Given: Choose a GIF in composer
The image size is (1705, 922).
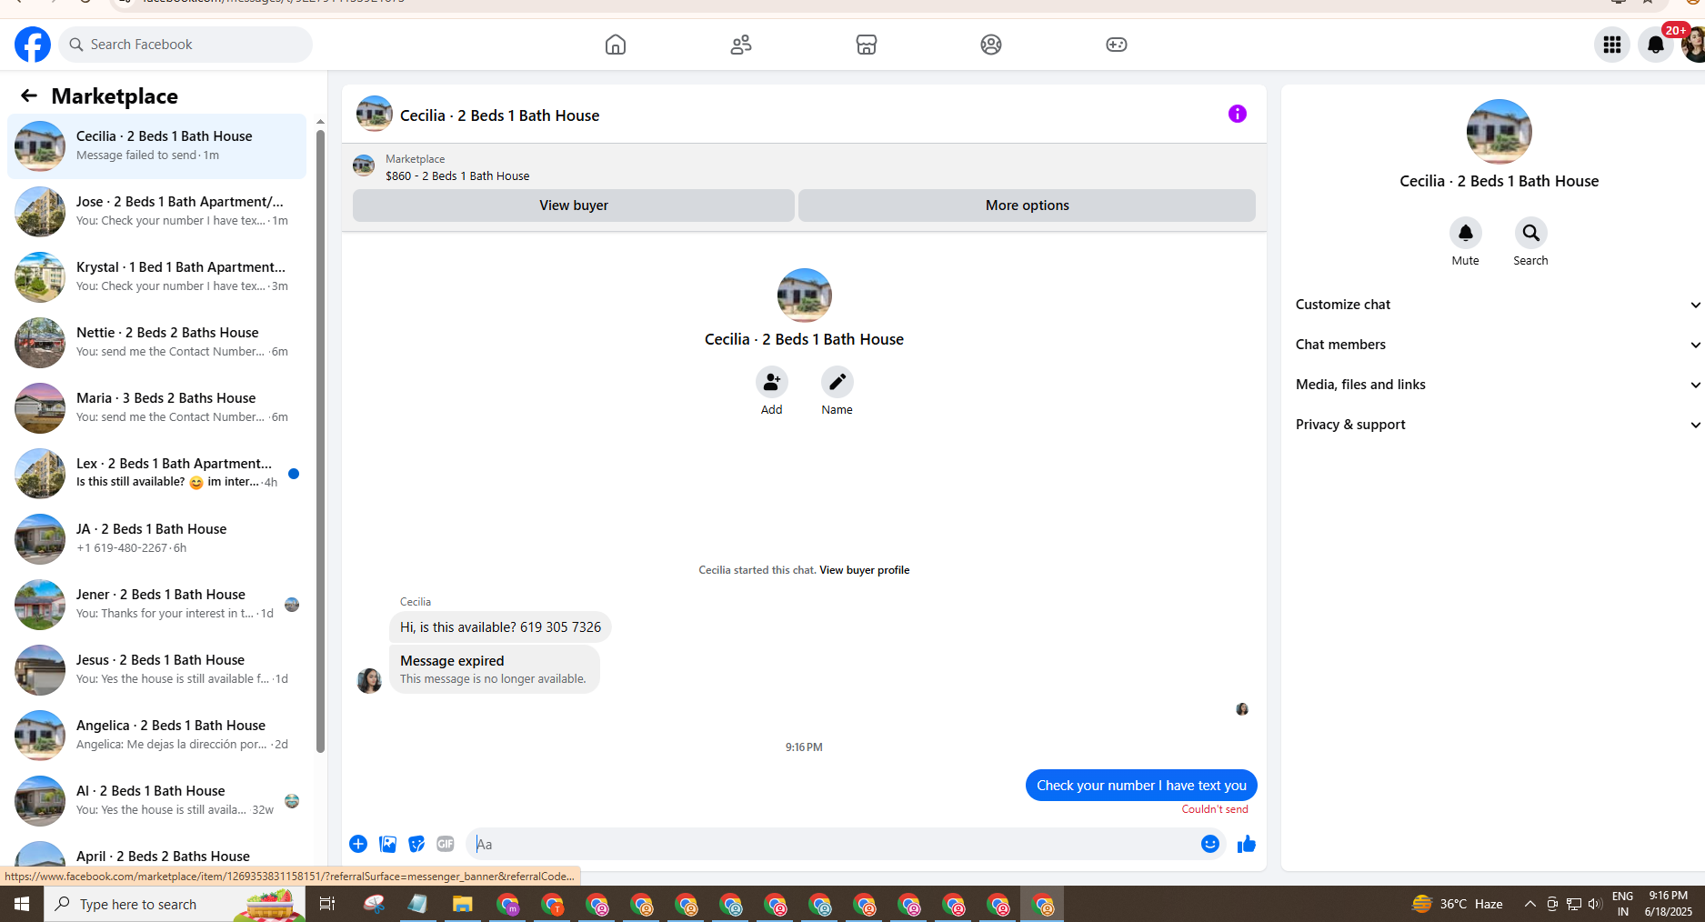Looking at the screenshot, I should pos(446,844).
